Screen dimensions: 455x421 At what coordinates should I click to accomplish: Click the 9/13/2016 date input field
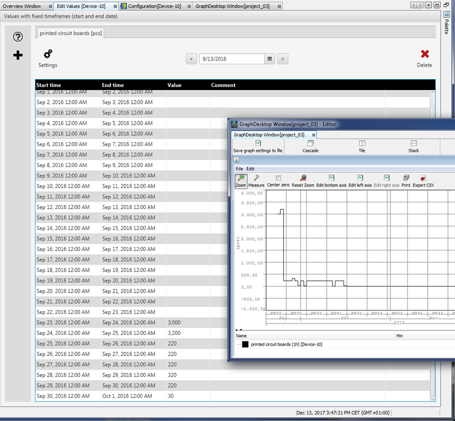(231, 59)
